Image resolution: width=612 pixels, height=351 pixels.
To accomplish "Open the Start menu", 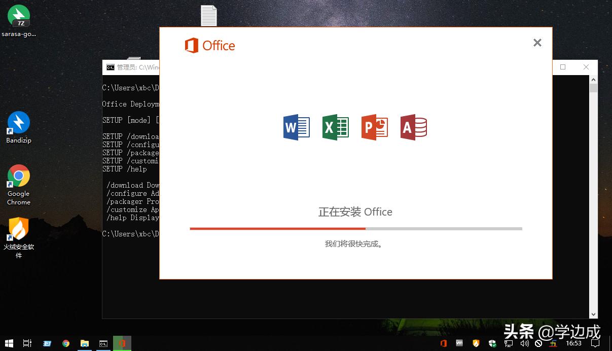I will (9, 343).
